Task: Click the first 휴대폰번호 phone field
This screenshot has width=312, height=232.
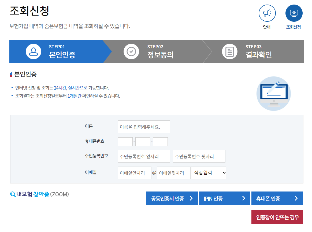Action: tap(125, 141)
